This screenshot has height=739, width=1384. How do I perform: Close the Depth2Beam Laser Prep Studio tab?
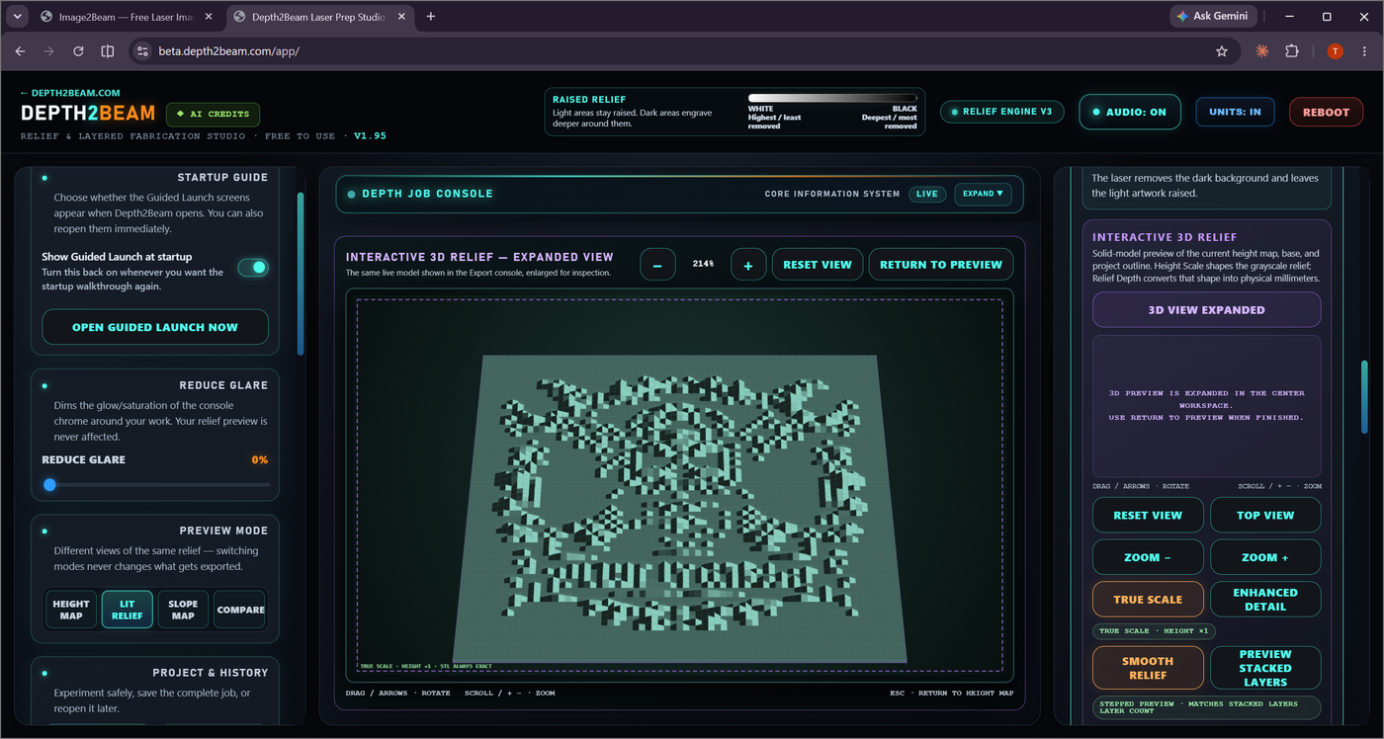point(403,17)
